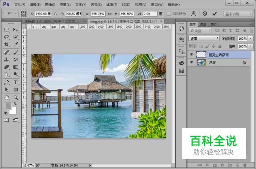This screenshot has height=169, width=256.
Task: Toggle lock image pixels brush icon
Action: pyautogui.click(x=207, y=46)
